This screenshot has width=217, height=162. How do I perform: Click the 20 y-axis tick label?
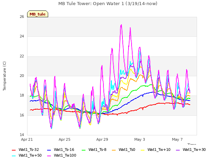[22, 76]
